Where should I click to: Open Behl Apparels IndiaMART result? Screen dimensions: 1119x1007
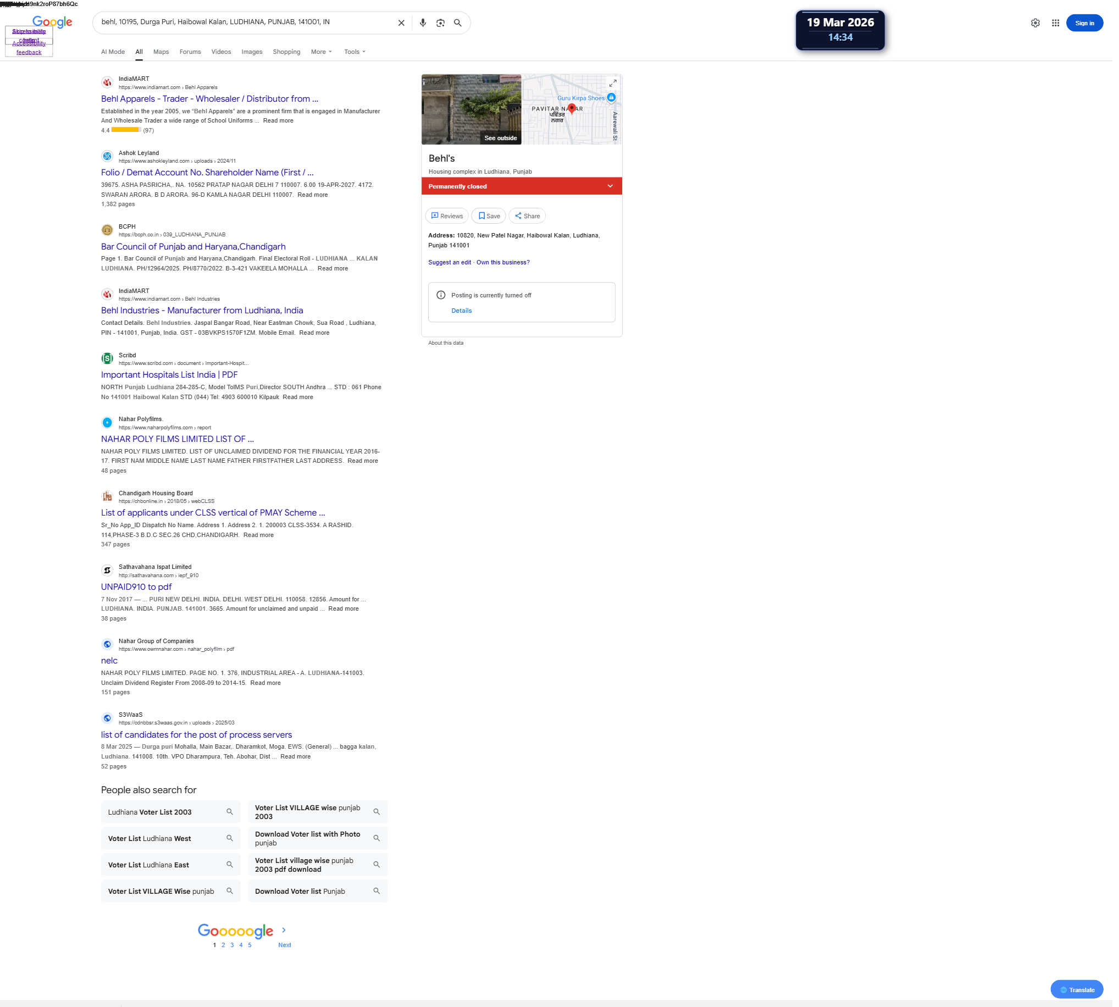tap(209, 98)
